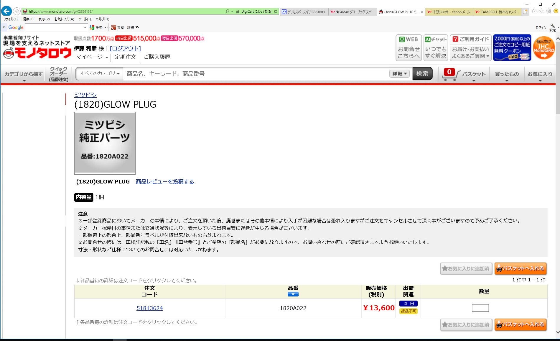Click the ログアウト logout link
Image resolution: width=560 pixels, height=341 pixels.
[125, 48]
